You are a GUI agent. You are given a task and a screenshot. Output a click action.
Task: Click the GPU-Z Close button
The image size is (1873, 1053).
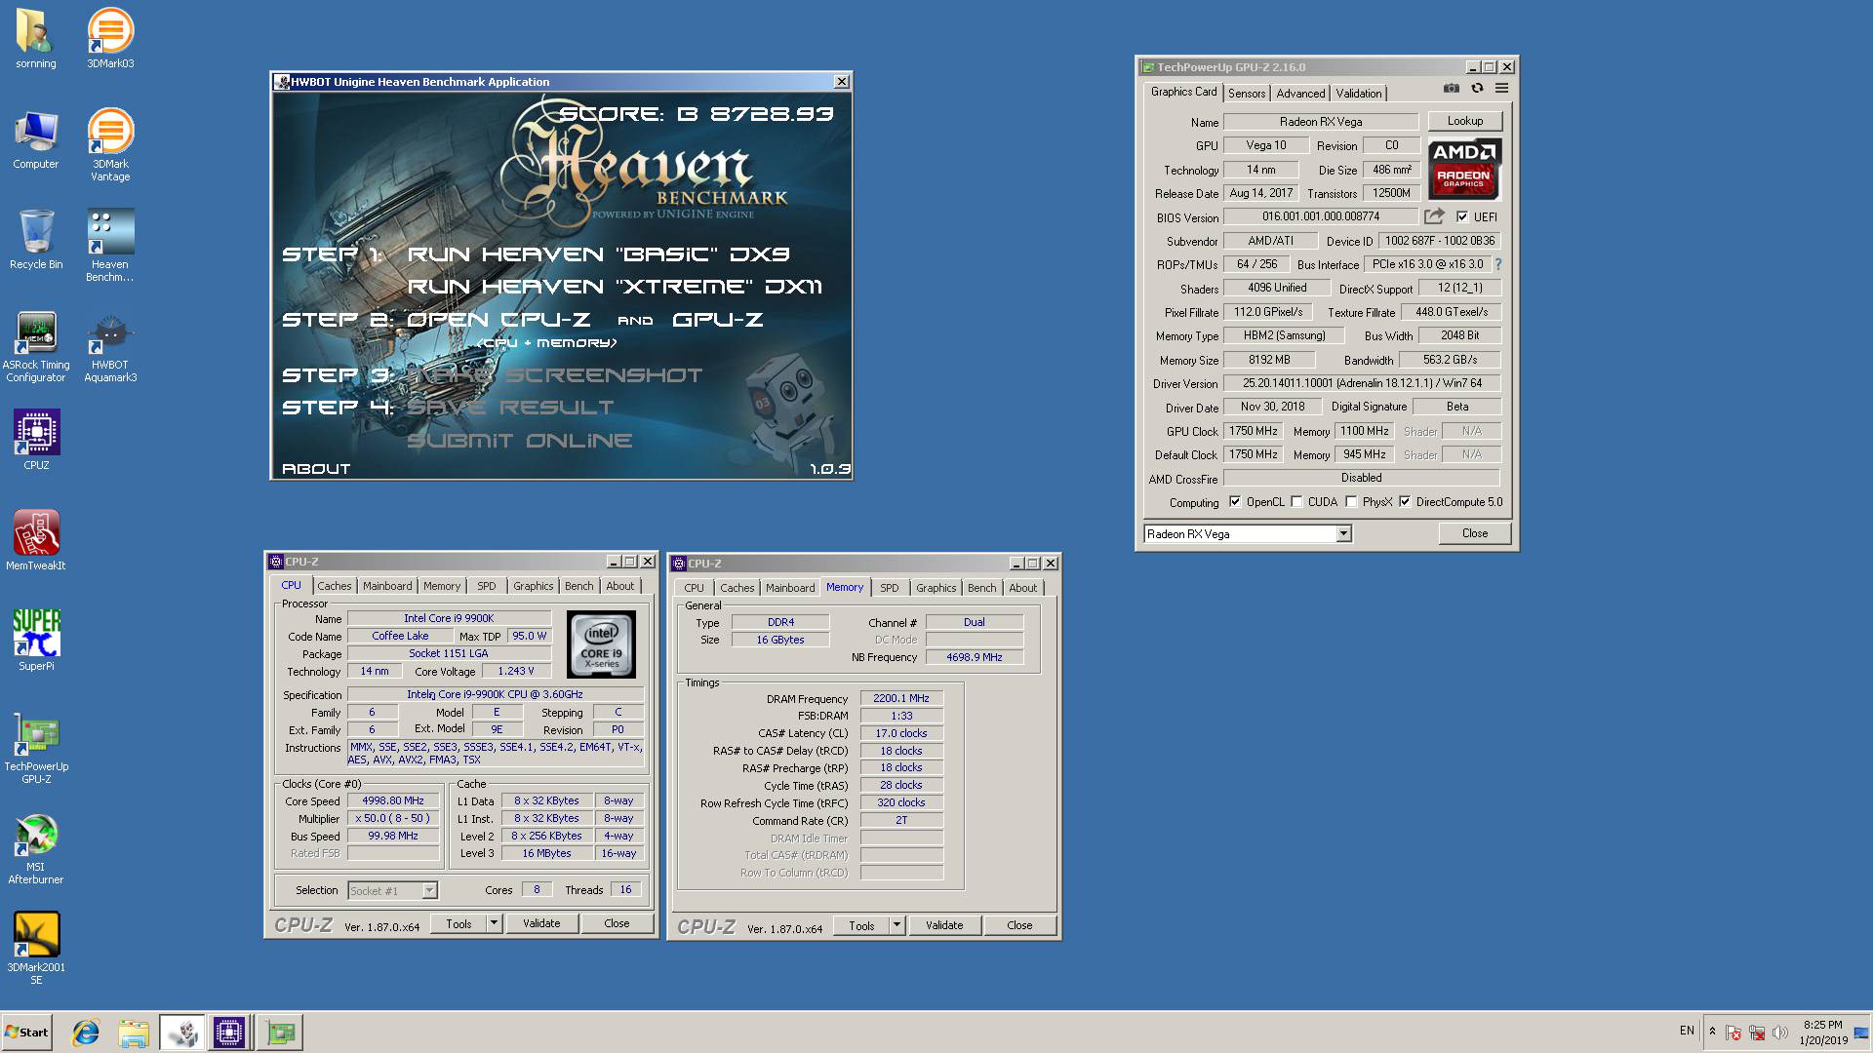(x=1474, y=533)
